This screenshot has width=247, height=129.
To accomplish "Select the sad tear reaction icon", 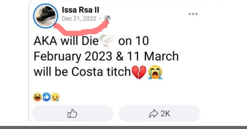I will pos(55,97).
